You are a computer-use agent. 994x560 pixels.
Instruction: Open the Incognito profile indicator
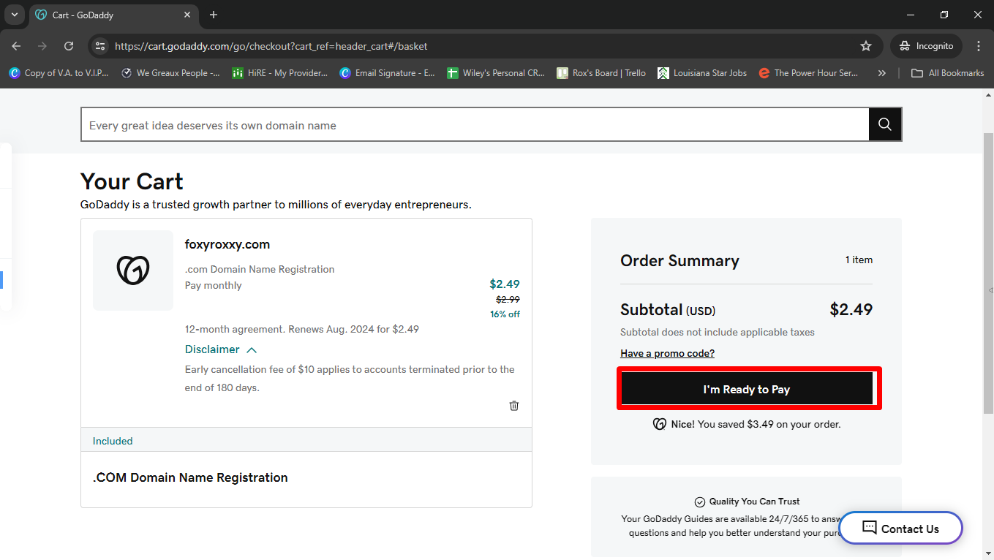(926, 46)
